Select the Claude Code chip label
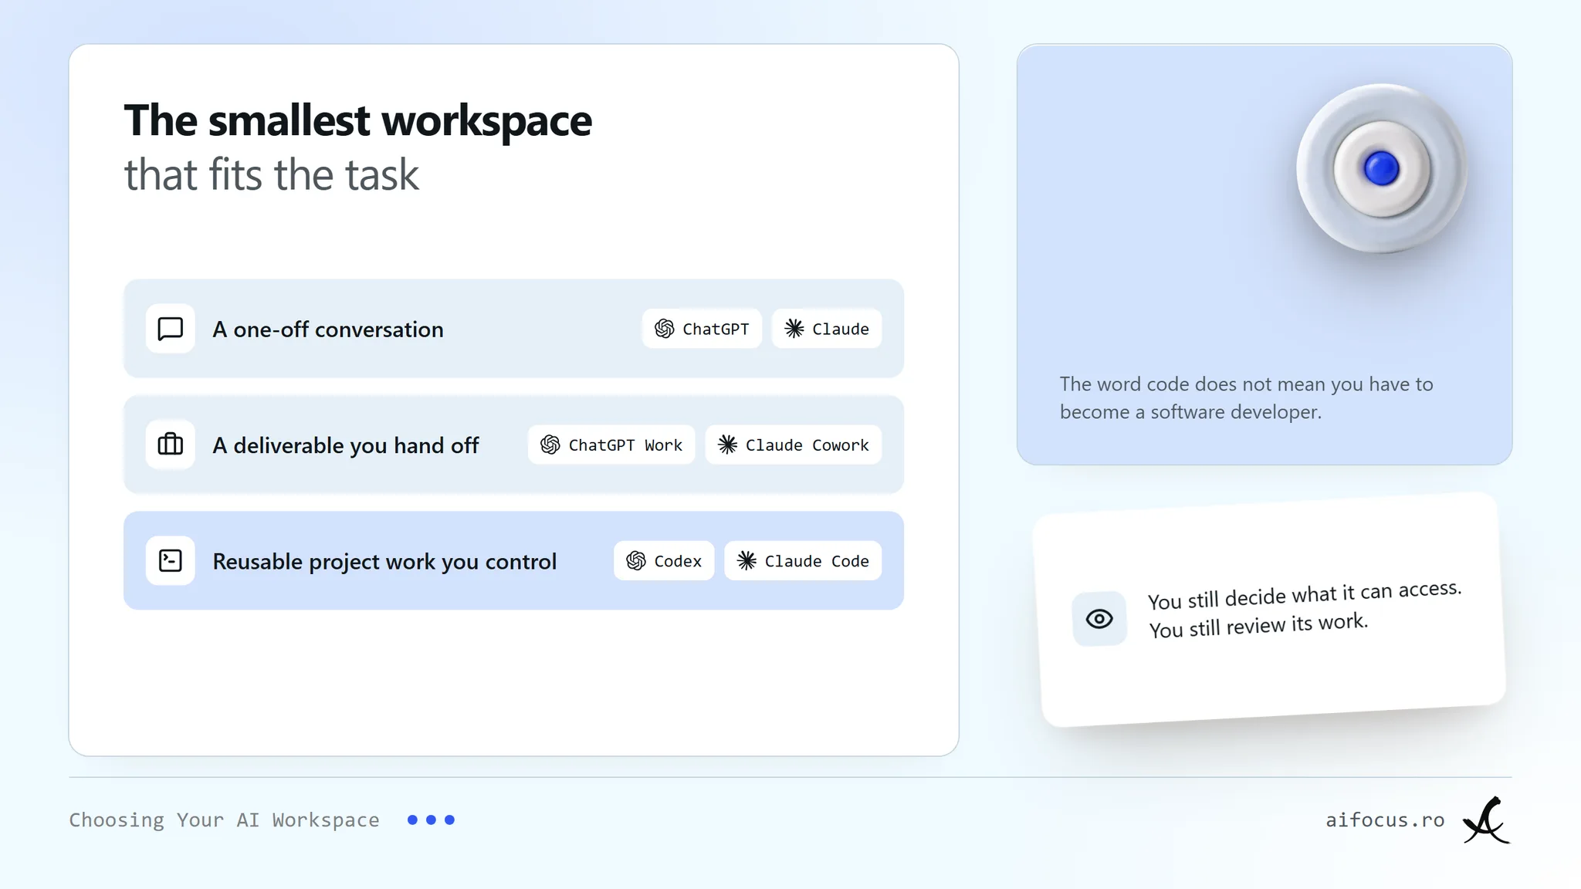This screenshot has height=889, width=1581. [817, 561]
